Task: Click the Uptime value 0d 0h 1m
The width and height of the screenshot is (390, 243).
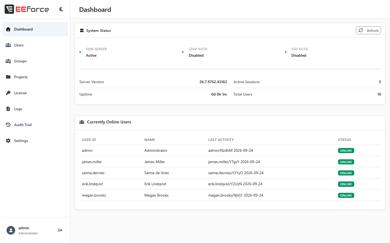Action: coord(219,94)
